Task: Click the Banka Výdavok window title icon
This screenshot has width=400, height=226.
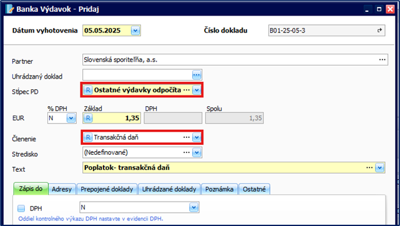Action: (10, 9)
